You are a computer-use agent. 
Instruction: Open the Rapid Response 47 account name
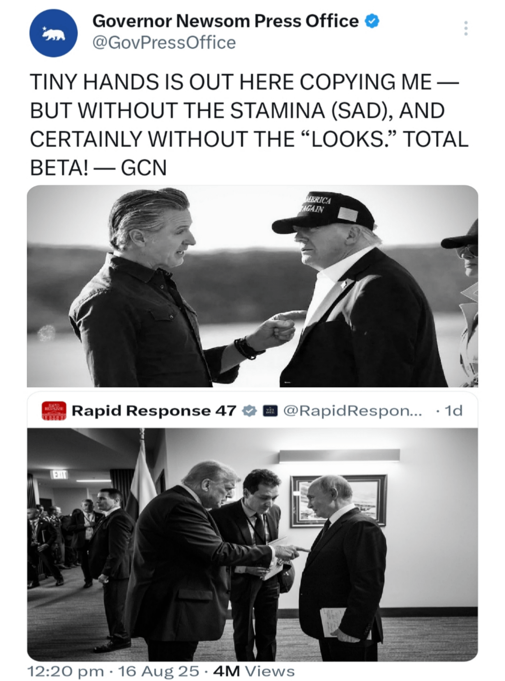[x=154, y=411]
